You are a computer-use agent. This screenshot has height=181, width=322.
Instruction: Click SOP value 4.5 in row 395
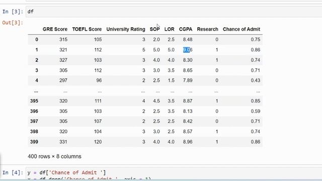point(156,101)
